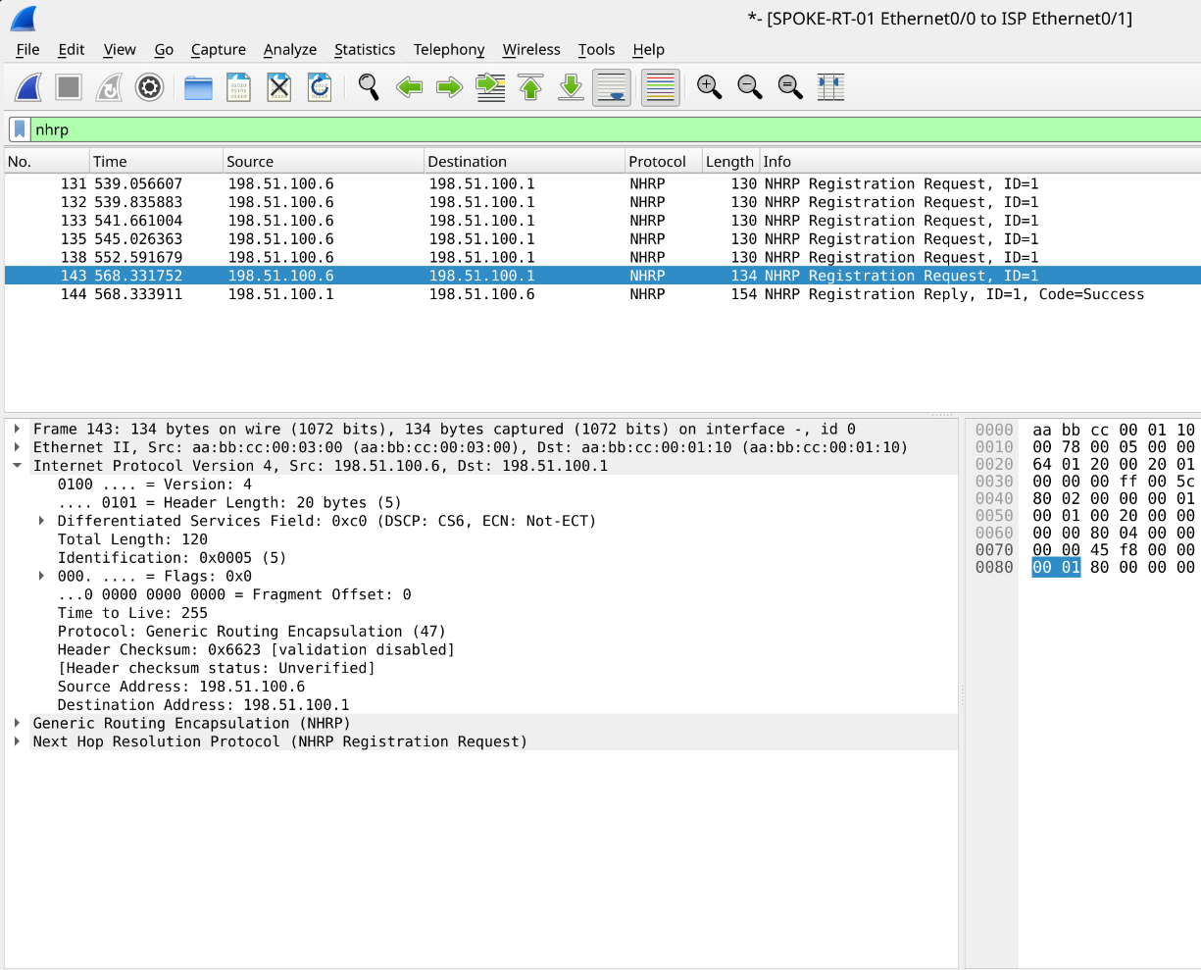Click highlighted hex bytes 00 01
This screenshot has height=970, width=1201.
pos(1056,568)
